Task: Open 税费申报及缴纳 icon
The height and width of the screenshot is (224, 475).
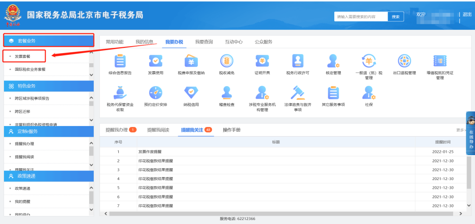Action: [191, 61]
